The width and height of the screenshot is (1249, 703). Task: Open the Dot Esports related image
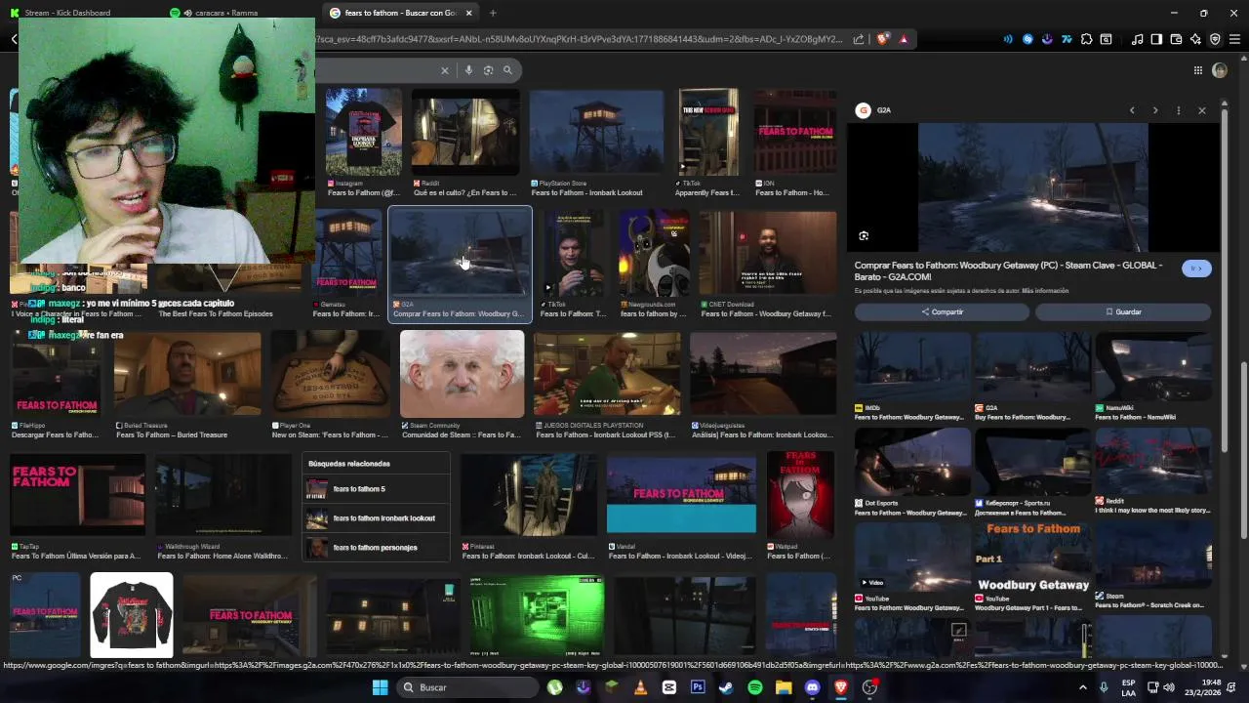[912, 462]
